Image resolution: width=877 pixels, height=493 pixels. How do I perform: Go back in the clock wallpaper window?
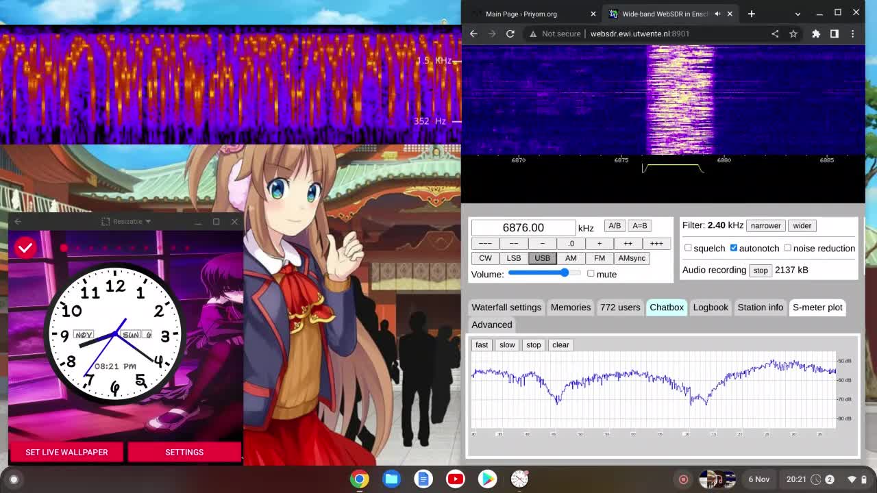pyautogui.click(x=18, y=221)
